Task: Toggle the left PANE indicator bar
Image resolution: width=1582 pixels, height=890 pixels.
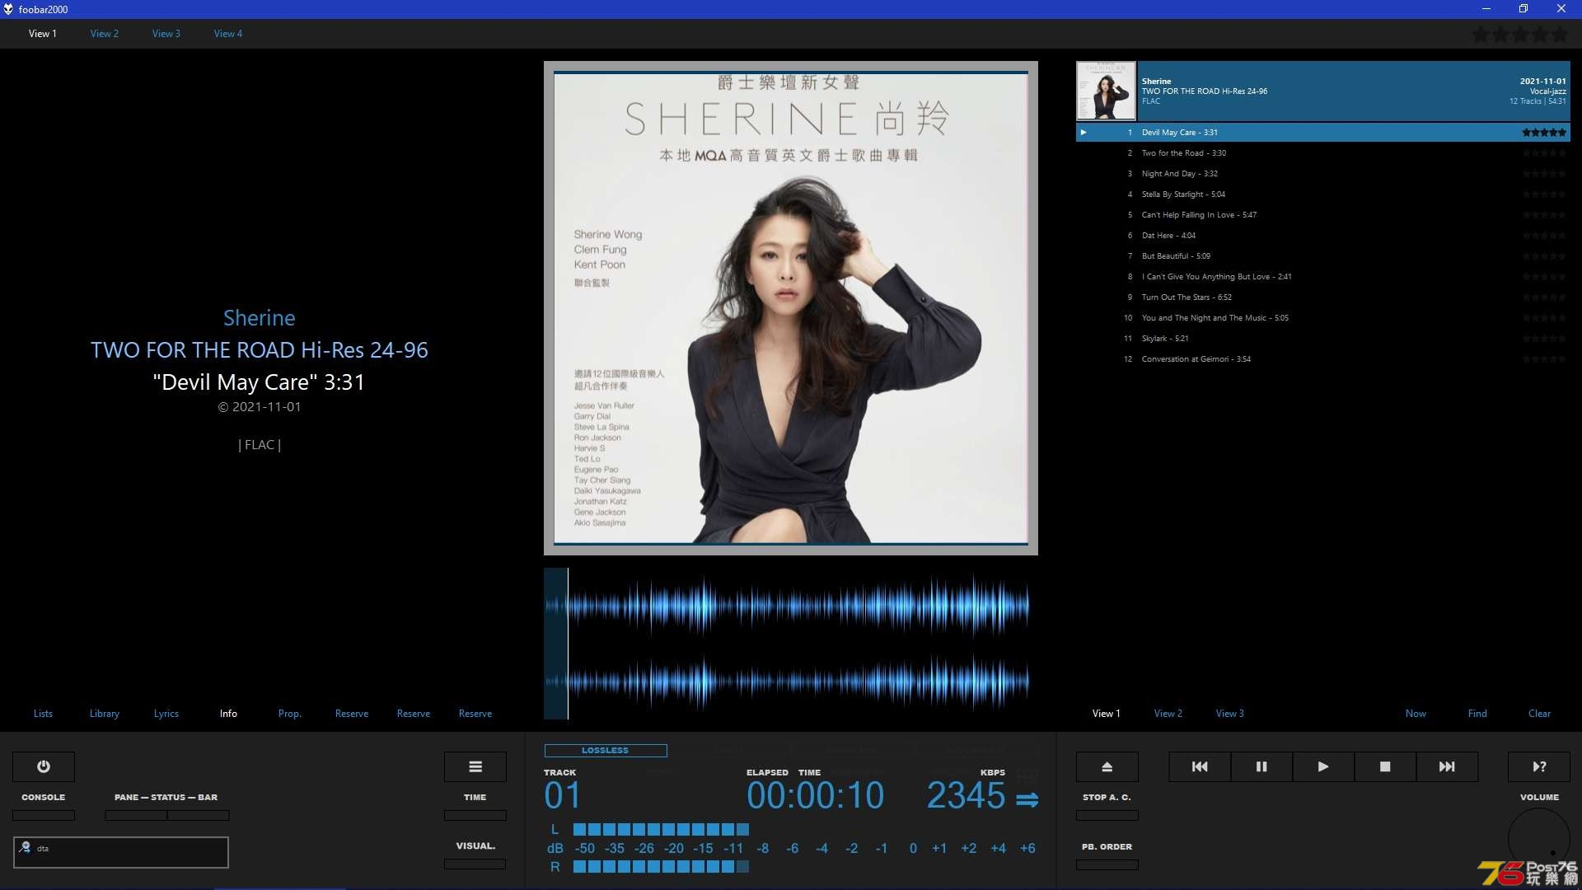Action: pos(136,815)
